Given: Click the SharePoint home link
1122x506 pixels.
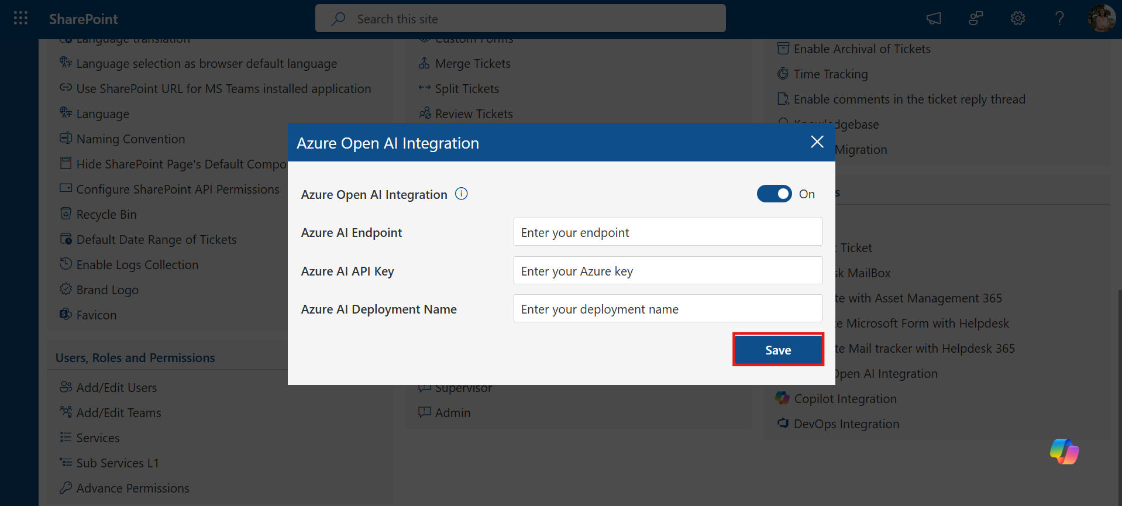Looking at the screenshot, I should coord(83,19).
